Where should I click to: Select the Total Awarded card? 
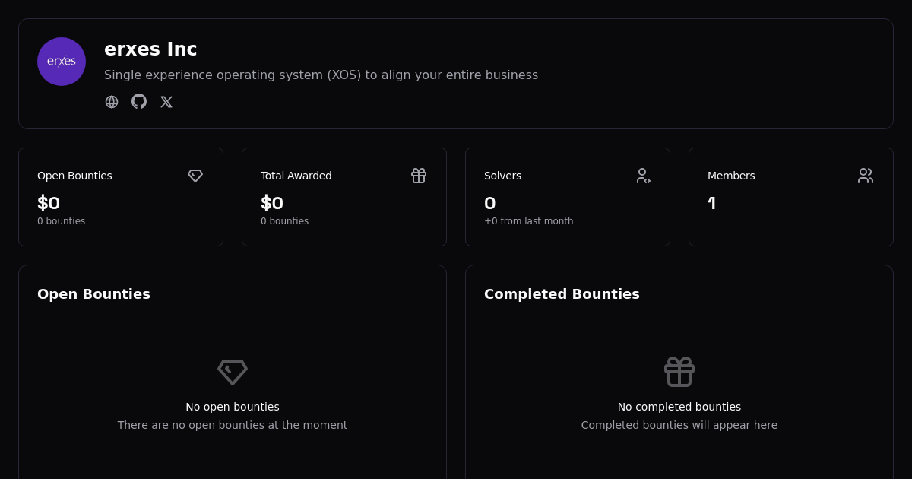[x=344, y=196]
